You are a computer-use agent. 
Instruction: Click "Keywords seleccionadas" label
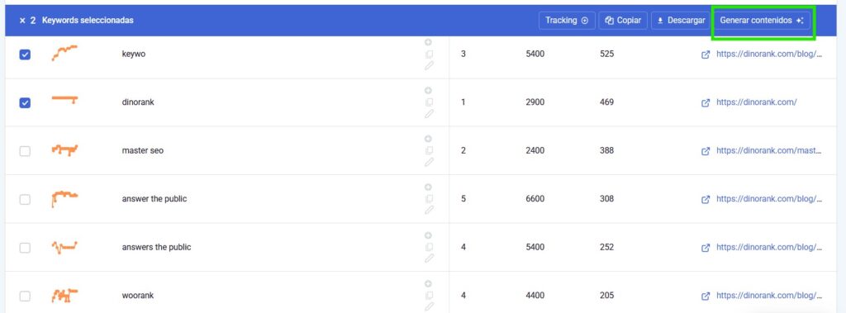tap(88, 21)
